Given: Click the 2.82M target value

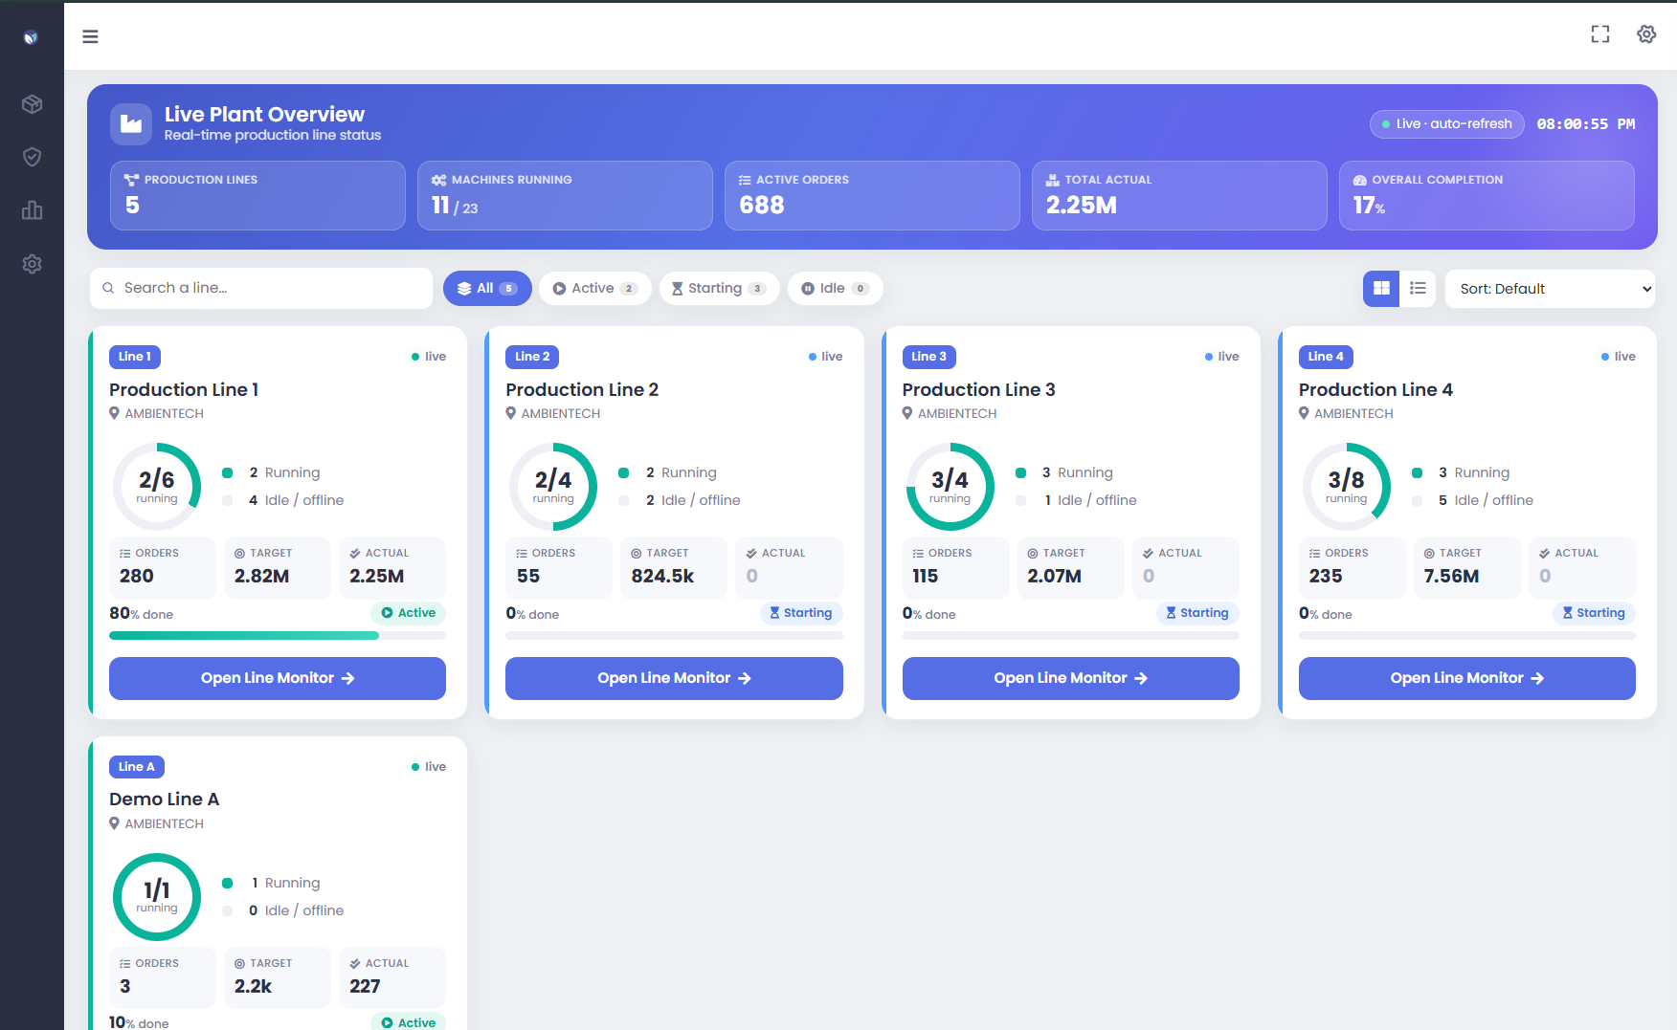Looking at the screenshot, I should pos(261,576).
